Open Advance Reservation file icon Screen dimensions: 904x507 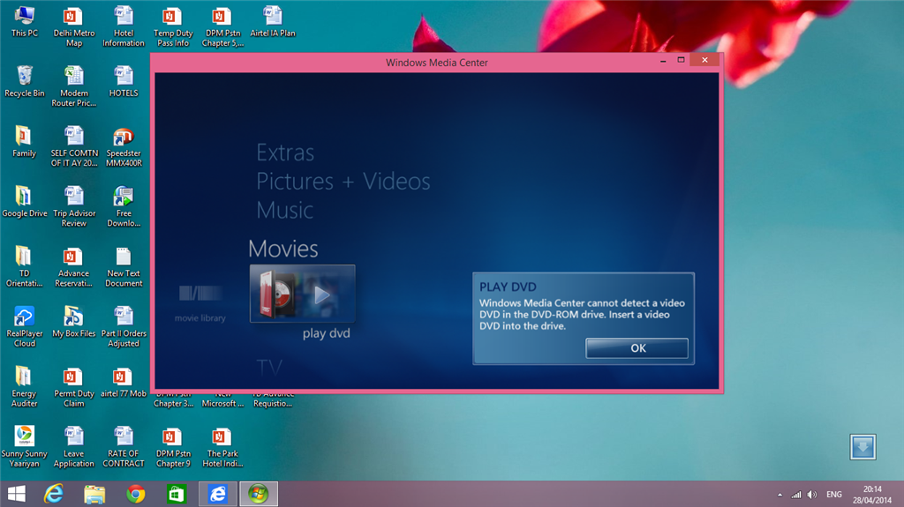point(74,266)
